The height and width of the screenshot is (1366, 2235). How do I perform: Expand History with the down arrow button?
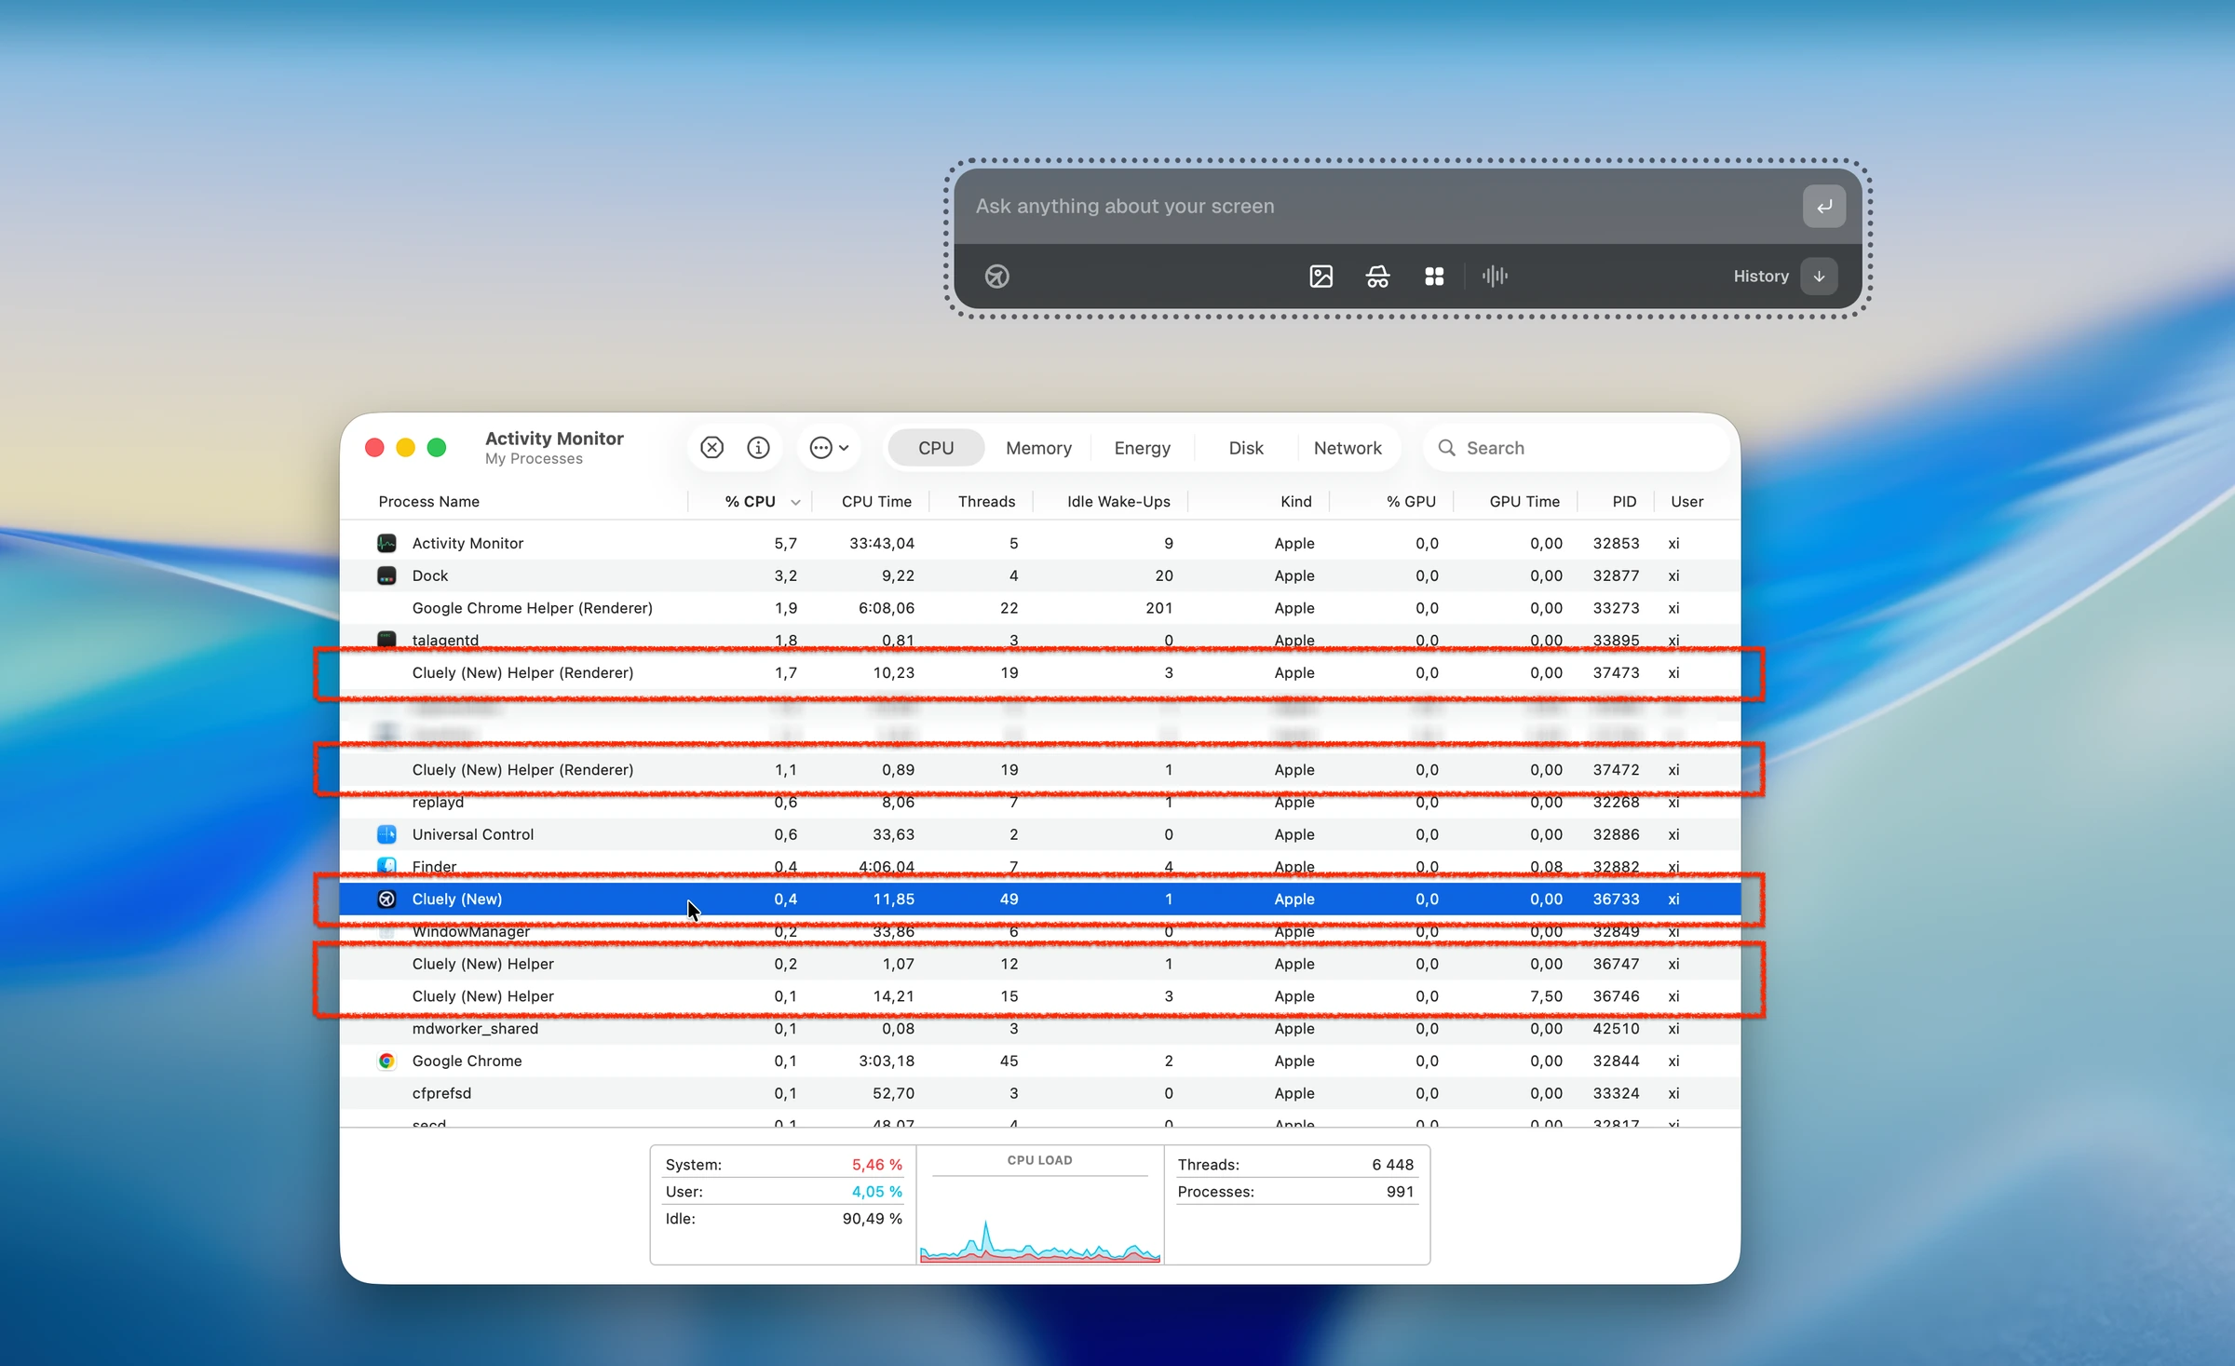tap(1819, 277)
